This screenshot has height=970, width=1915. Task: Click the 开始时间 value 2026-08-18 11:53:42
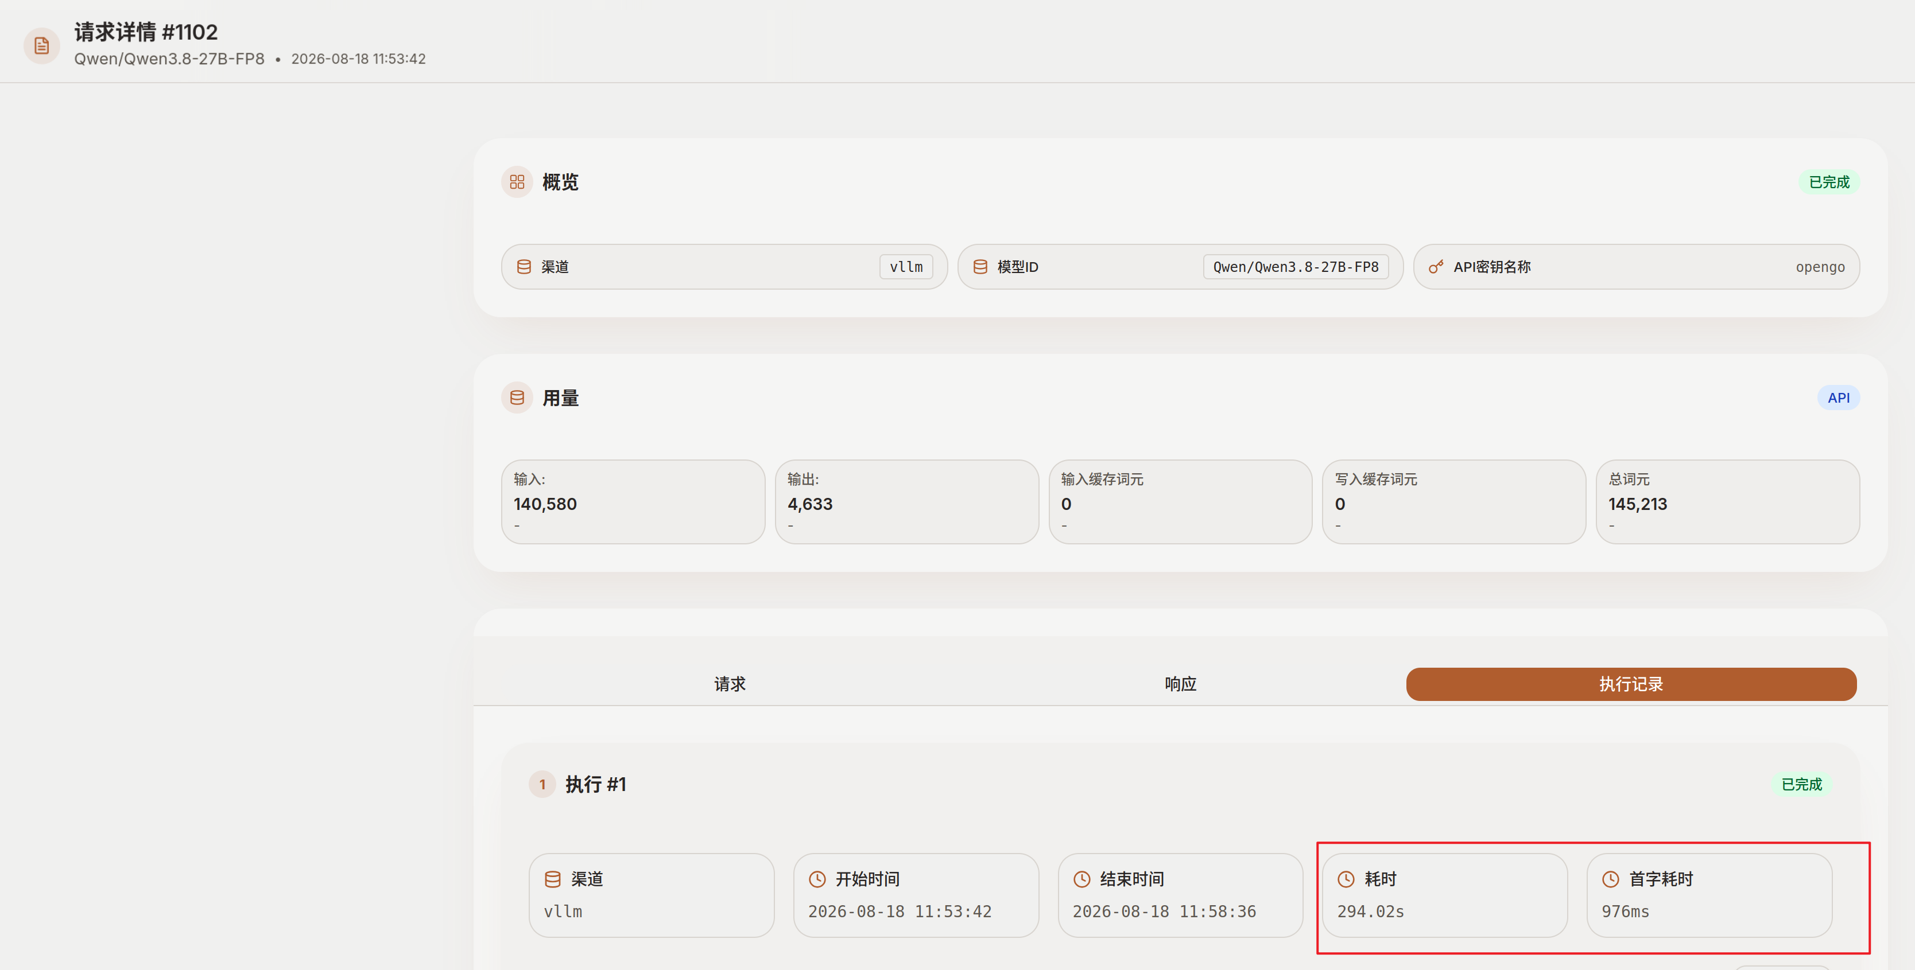click(900, 911)
